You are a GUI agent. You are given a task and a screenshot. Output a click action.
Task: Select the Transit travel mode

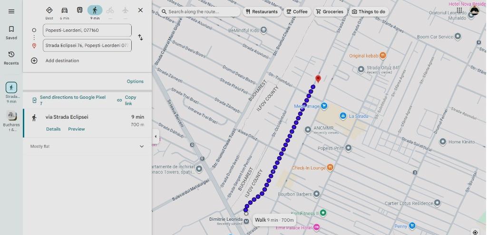[x=79, y=10]
